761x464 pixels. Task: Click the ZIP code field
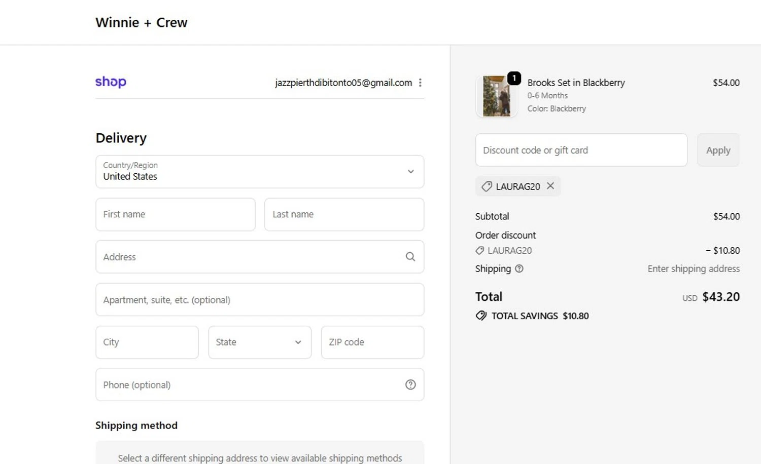click(372, 342)
